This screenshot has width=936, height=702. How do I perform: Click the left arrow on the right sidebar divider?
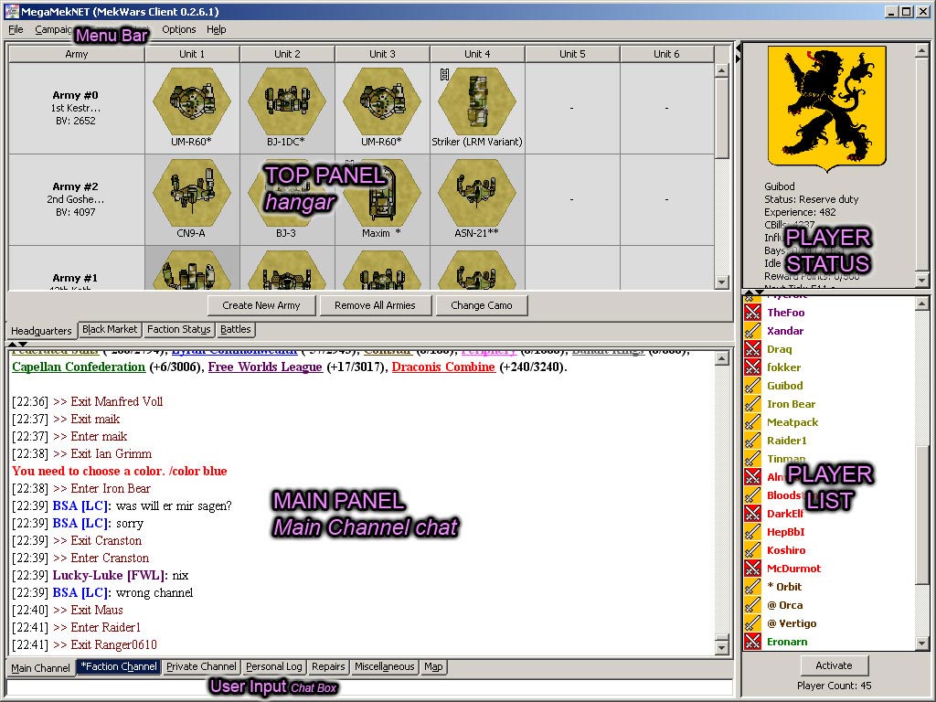[x=737, y=48]
